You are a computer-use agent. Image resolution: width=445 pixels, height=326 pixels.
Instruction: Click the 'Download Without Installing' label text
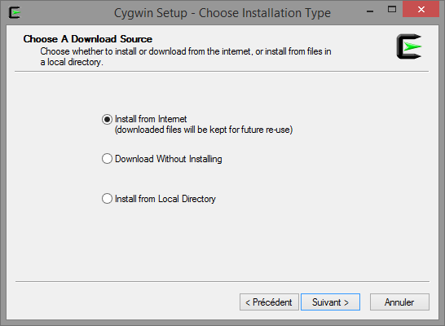[168, 159]
